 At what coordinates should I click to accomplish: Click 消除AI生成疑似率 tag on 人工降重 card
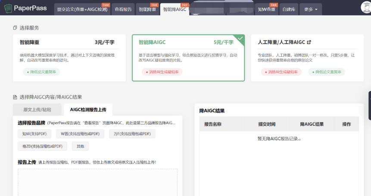tap(281, 72)
